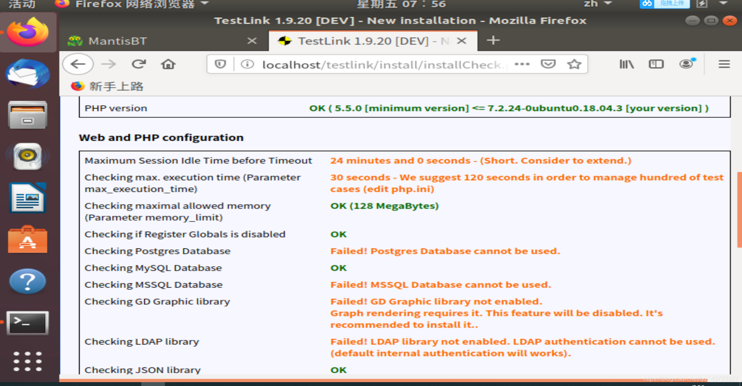This screenshot has width=742, height=386.
Task: Open 新手上路 bookmark
Action: 107,86
